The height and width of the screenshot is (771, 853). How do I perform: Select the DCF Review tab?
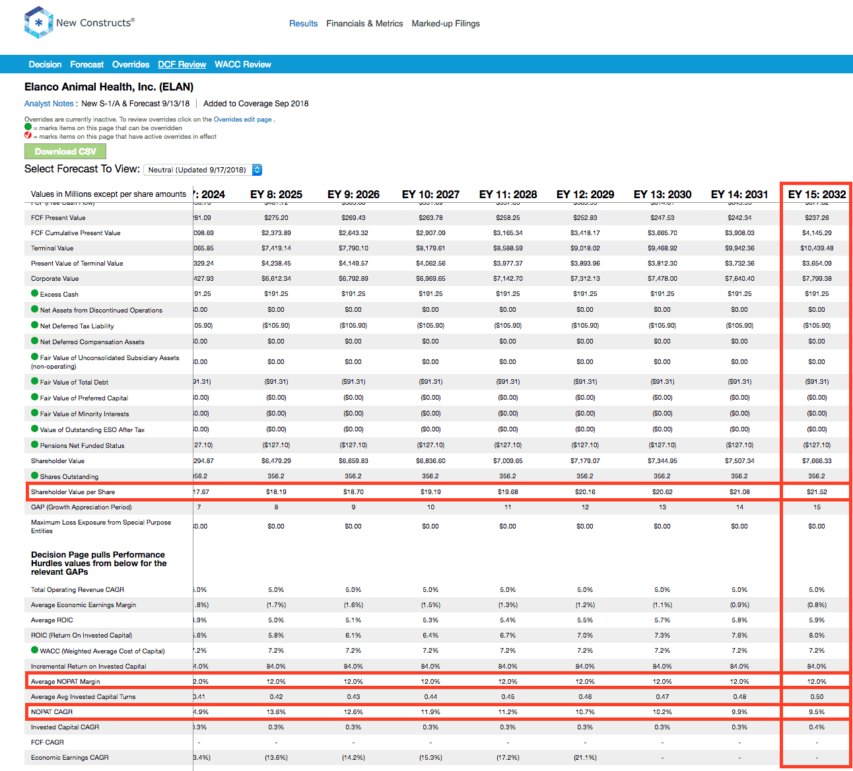182,64
